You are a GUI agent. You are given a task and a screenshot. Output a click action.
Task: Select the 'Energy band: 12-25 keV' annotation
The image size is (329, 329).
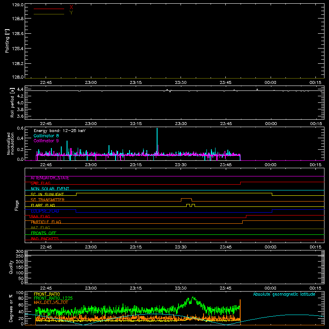pyautogui.click(x=60, y=131)
